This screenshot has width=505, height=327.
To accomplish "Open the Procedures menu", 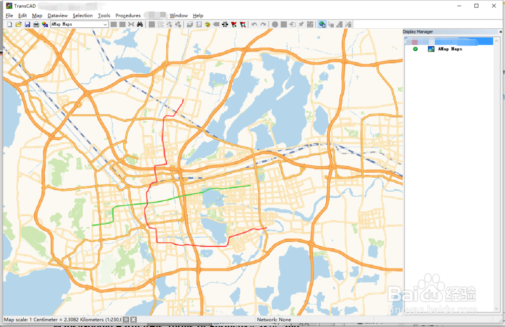I will click(x=128, y=16).
